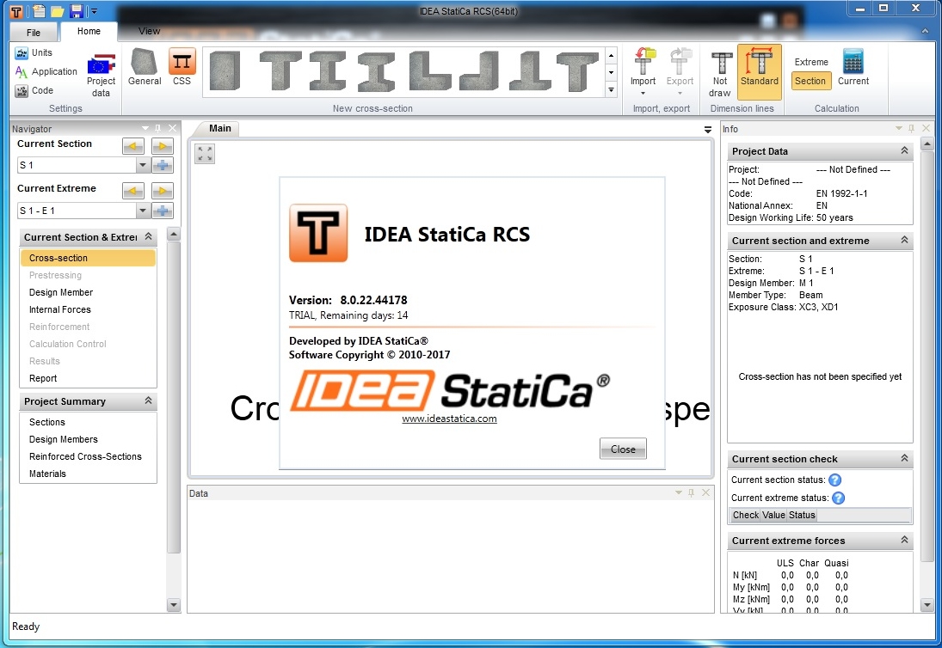This screenshot has height=648, width=942.
Task: Choose the last T cross-section in gallery
Action: tap(577, 70)
